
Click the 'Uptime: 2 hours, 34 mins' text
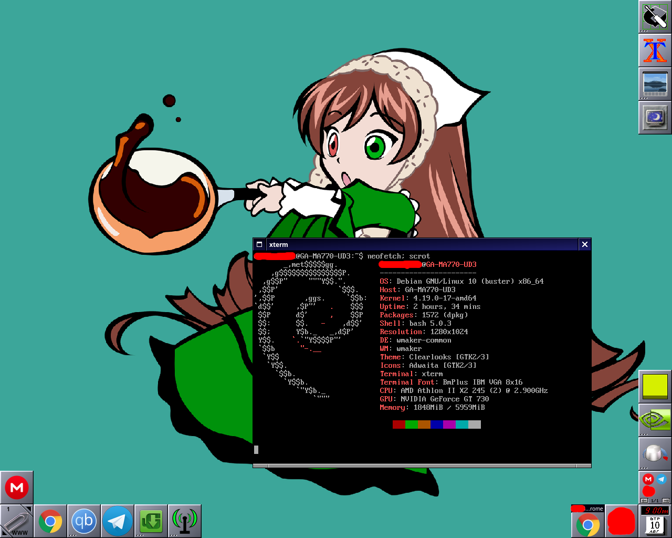(x=430, y=307)
